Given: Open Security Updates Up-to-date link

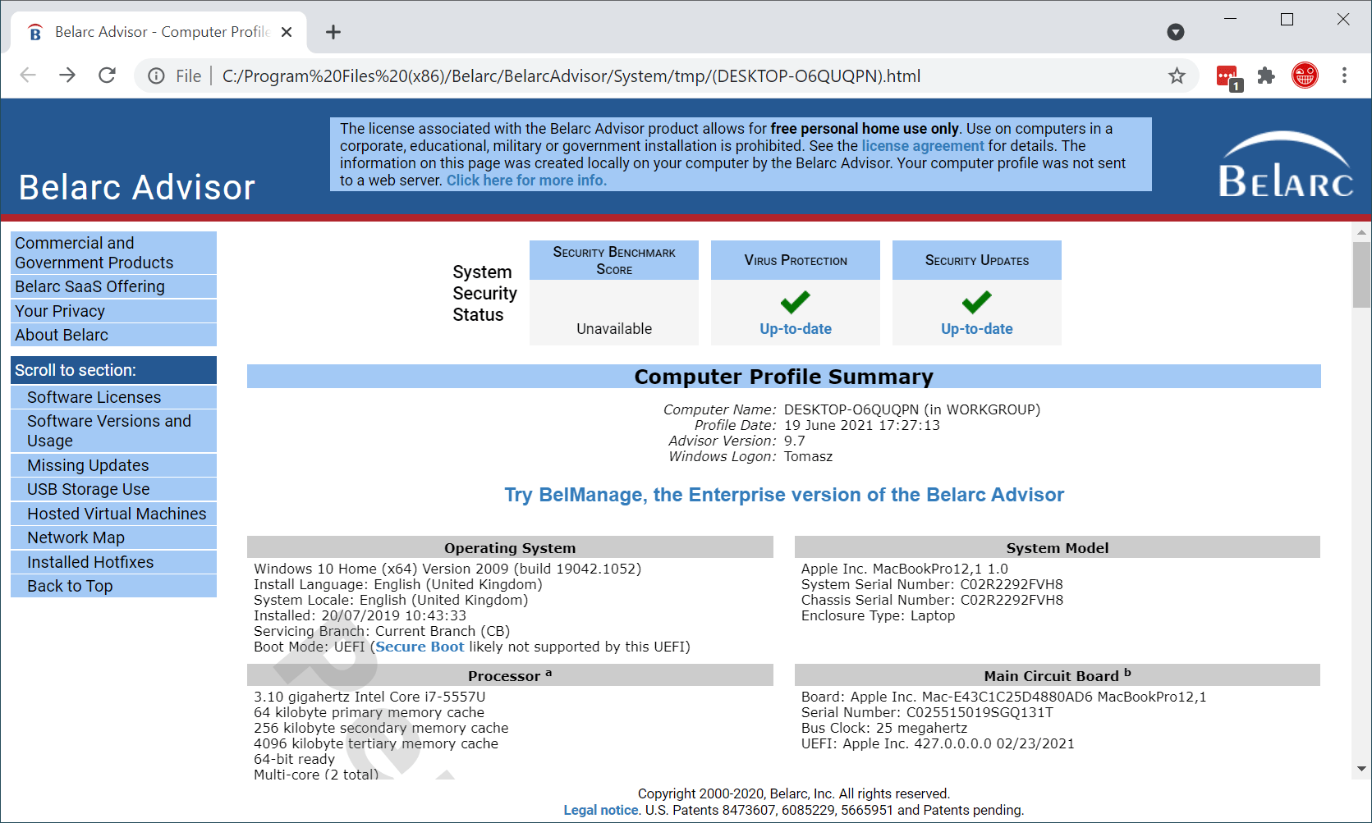Looking at the screenshot, I should pyautogui.click(x=977, y=329).
